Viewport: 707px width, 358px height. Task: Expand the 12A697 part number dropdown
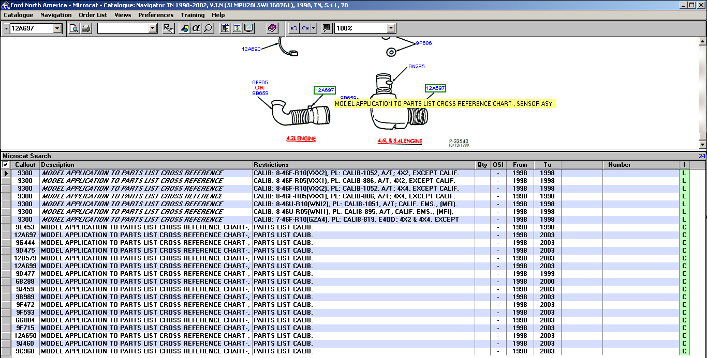click(57, 28)
